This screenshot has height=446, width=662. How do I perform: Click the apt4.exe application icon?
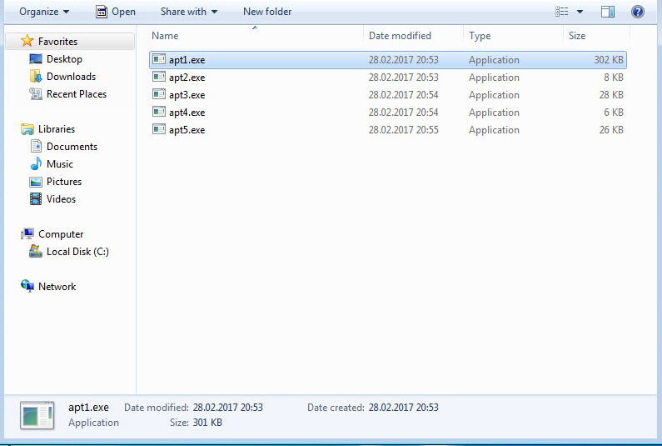click(x=159, y=113)
